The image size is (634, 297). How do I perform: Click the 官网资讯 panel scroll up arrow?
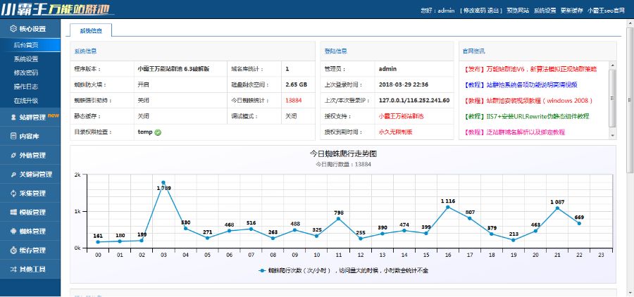point(613,65)
